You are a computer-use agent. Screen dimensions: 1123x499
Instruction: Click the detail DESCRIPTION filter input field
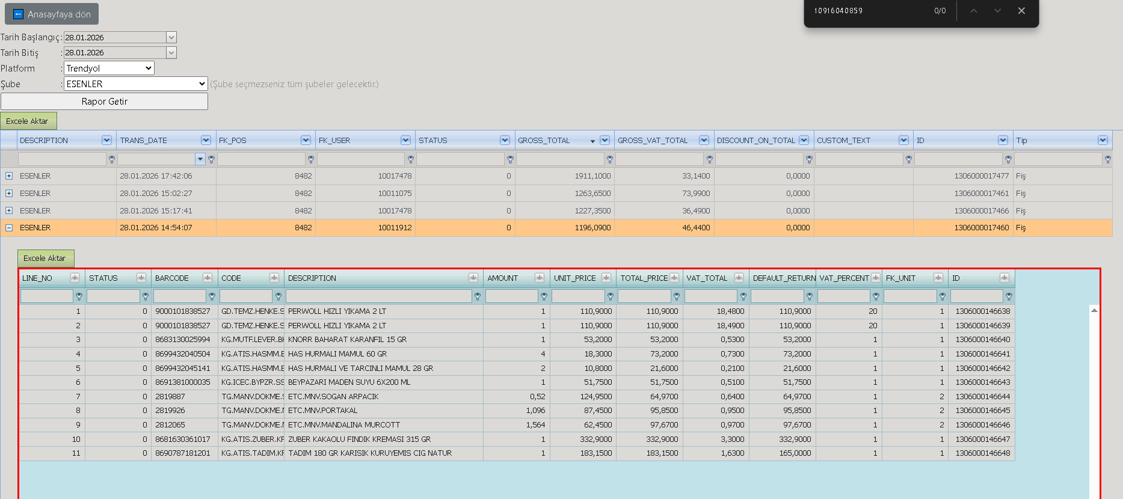(379, 296)
